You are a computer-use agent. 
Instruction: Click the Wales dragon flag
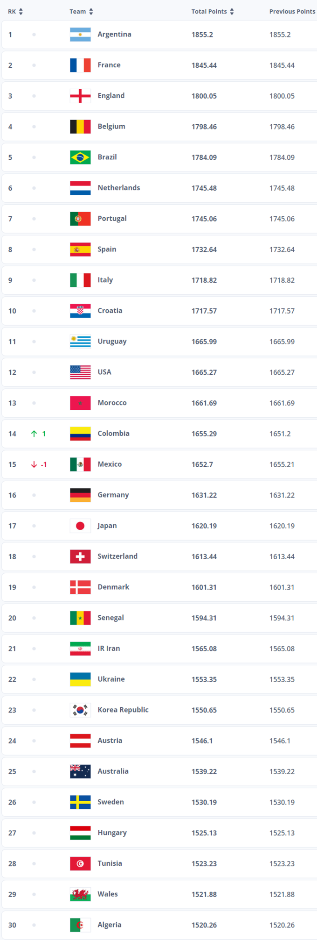[x=80, y=894]
